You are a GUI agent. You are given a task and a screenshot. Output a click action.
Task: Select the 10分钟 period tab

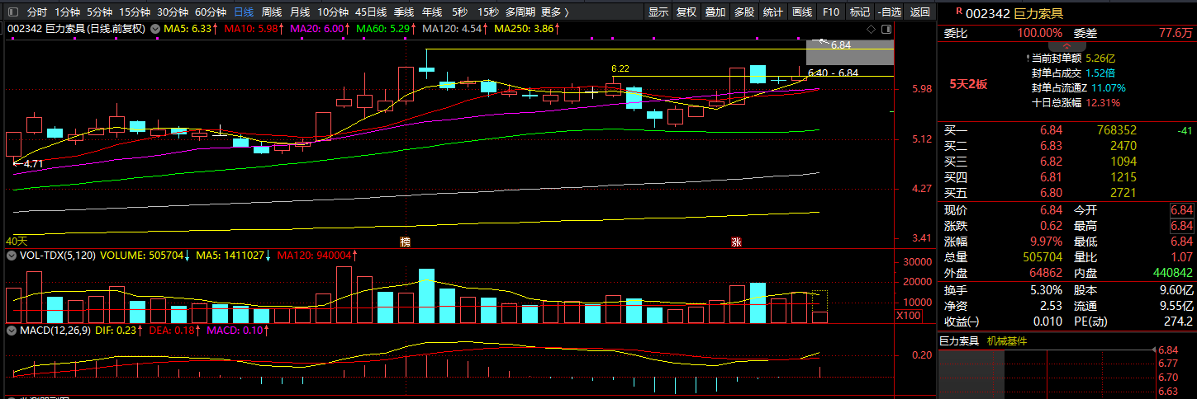(x=333, y=12)
